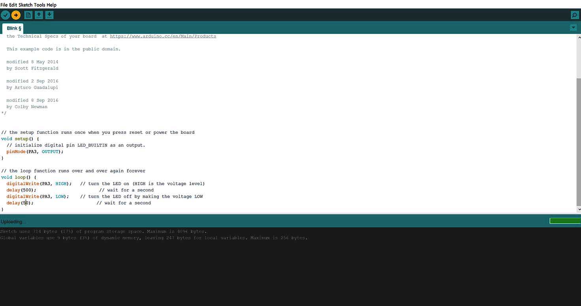Open the Edit menu

[x=13, y=5]
